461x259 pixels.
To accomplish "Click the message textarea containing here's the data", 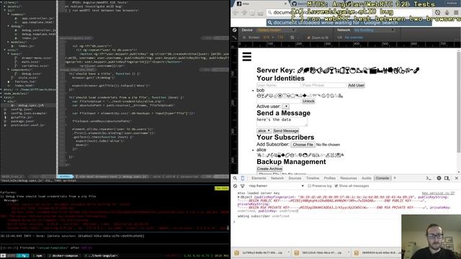I will [x=282, y=122].
